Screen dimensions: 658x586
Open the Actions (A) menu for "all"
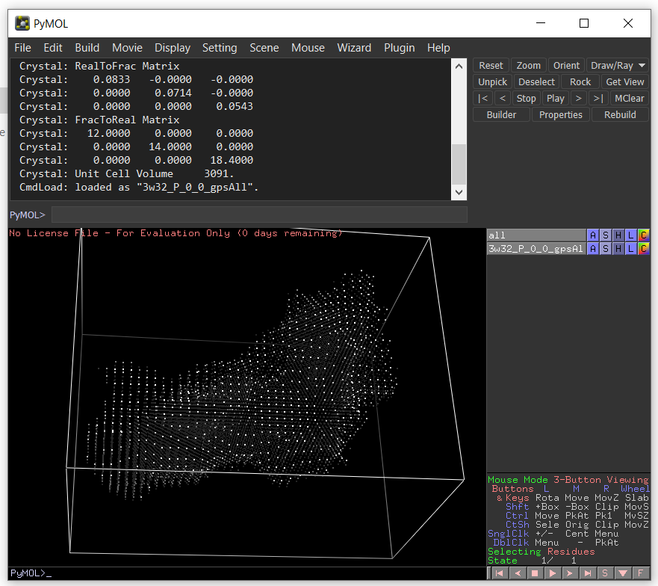pos(593,235)
